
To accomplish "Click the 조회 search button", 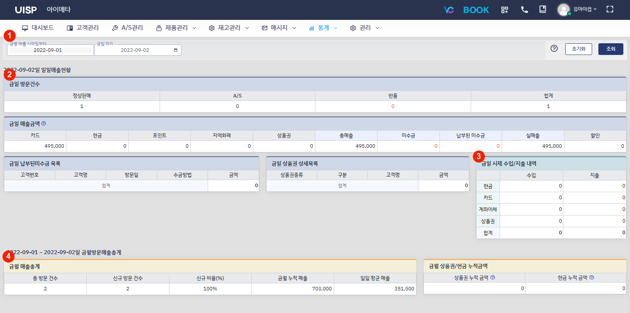I will (x=610, y=49).
